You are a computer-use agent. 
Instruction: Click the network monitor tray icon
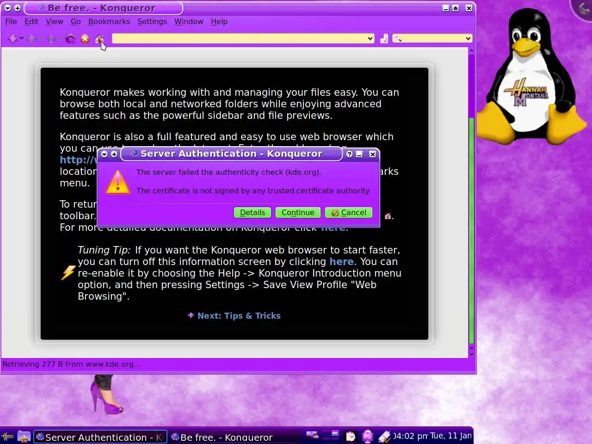coord(312,435)
